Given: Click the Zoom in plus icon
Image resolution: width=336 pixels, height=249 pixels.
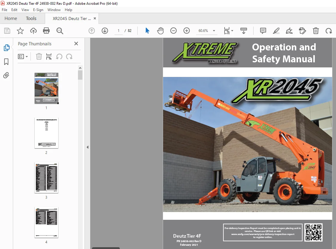Looking at the screenshot, I should pyautogui.click(x=187, y=31).
